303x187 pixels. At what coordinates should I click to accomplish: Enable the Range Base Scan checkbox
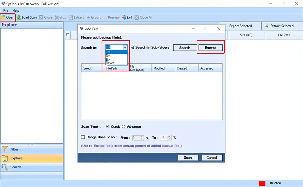click(x=83, y=137)
